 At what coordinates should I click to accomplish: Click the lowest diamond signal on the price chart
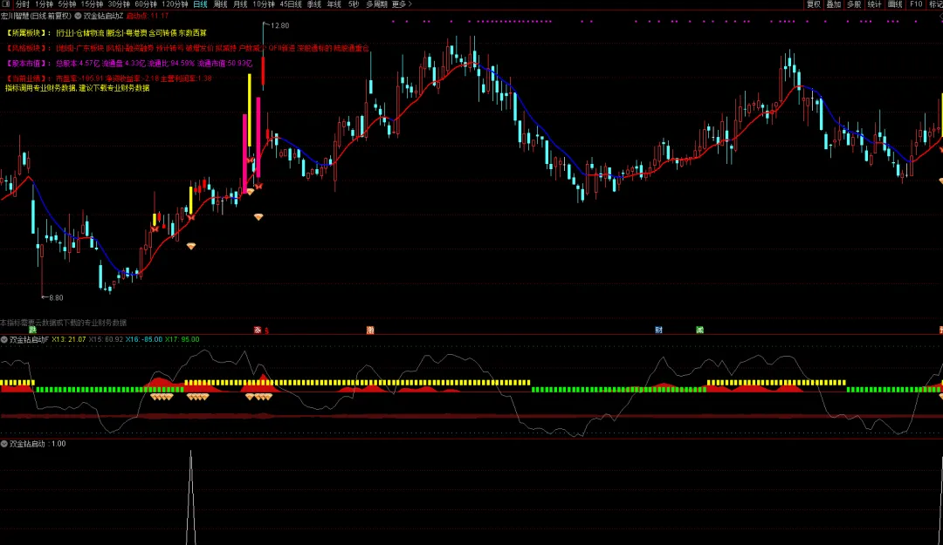(x=191, y=247)
